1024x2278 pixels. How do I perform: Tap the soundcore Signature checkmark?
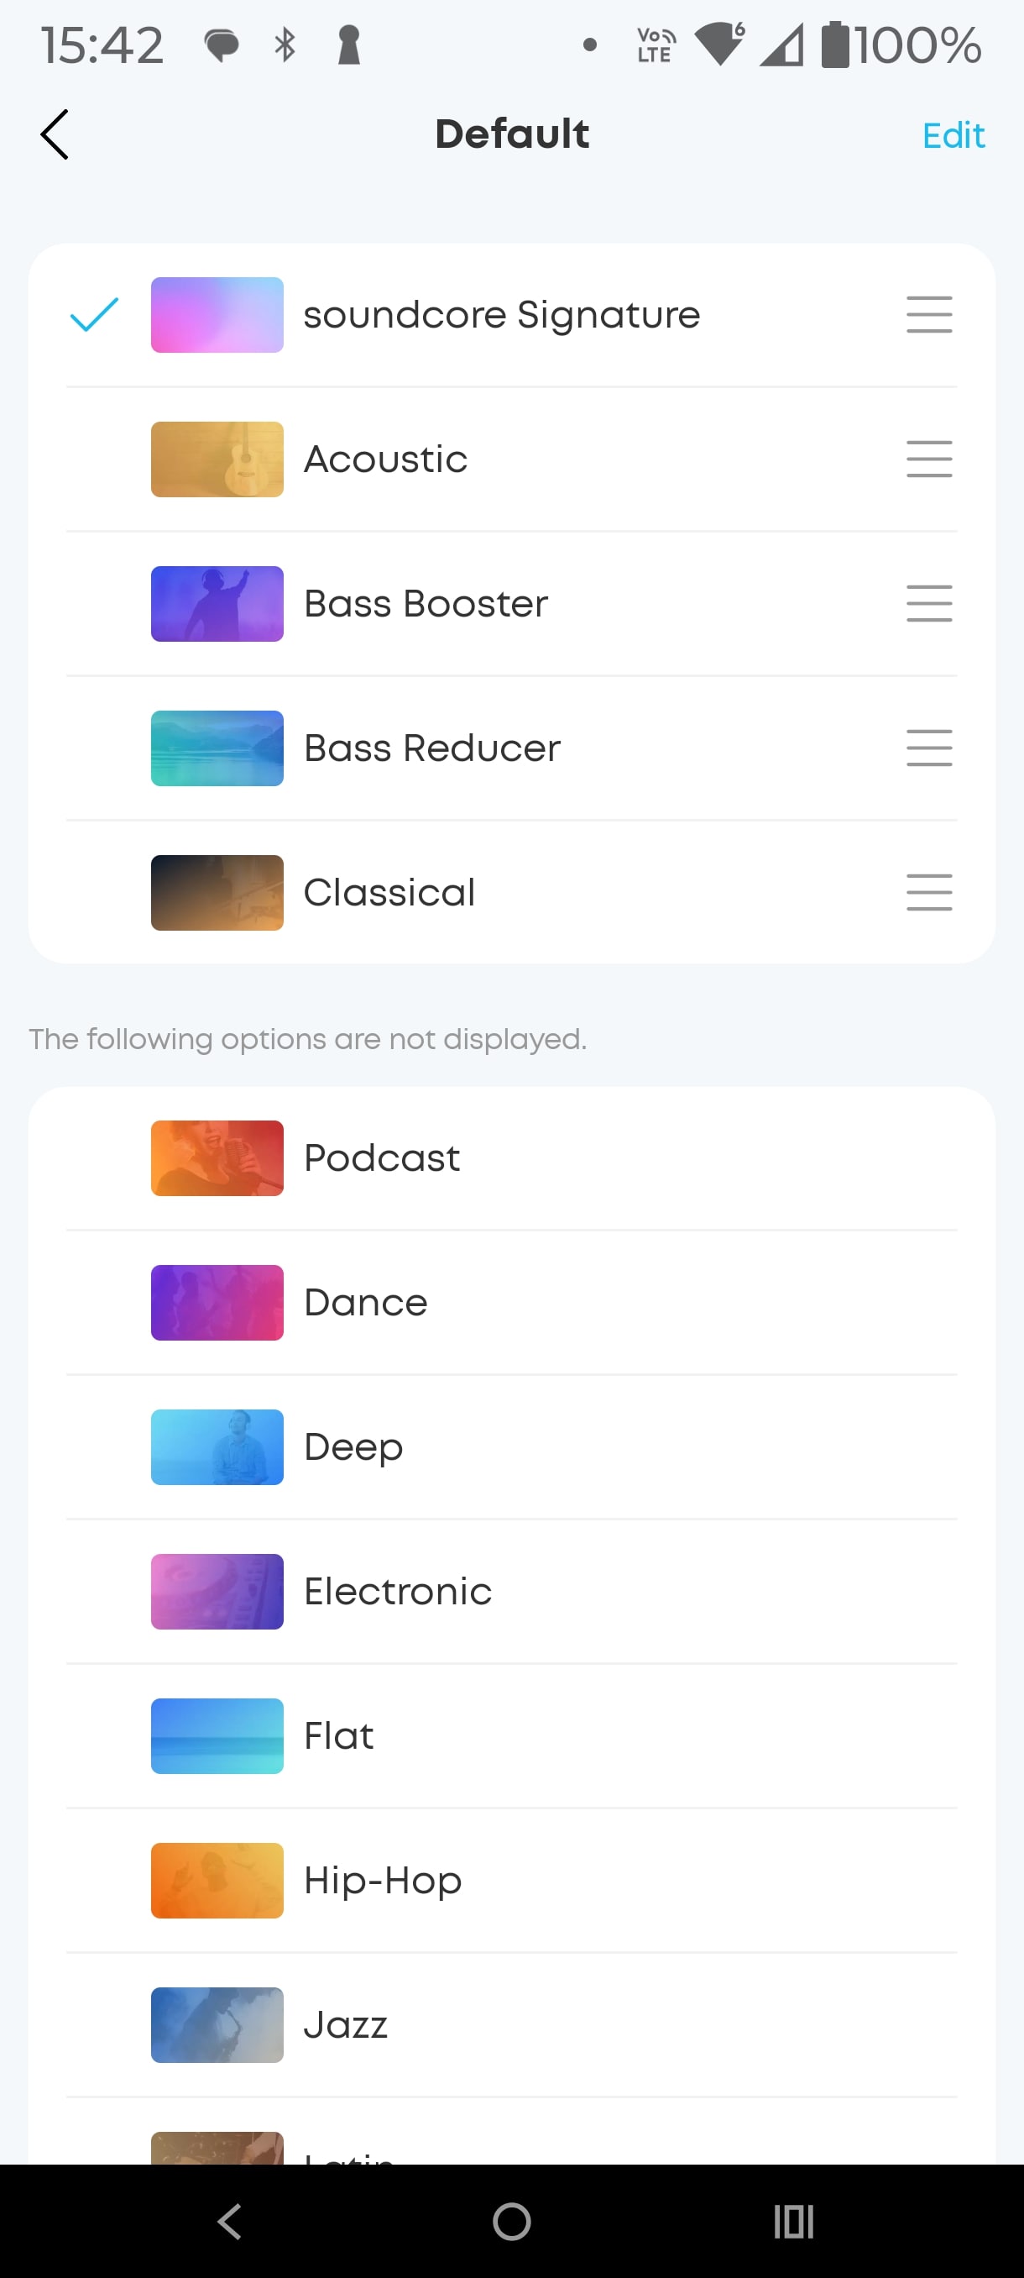pos(94,315)
